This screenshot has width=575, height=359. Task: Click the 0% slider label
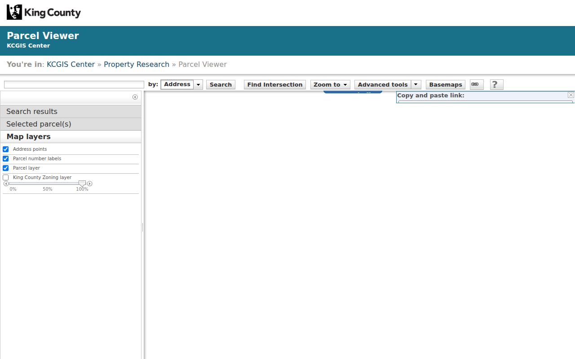pos(13,189)
